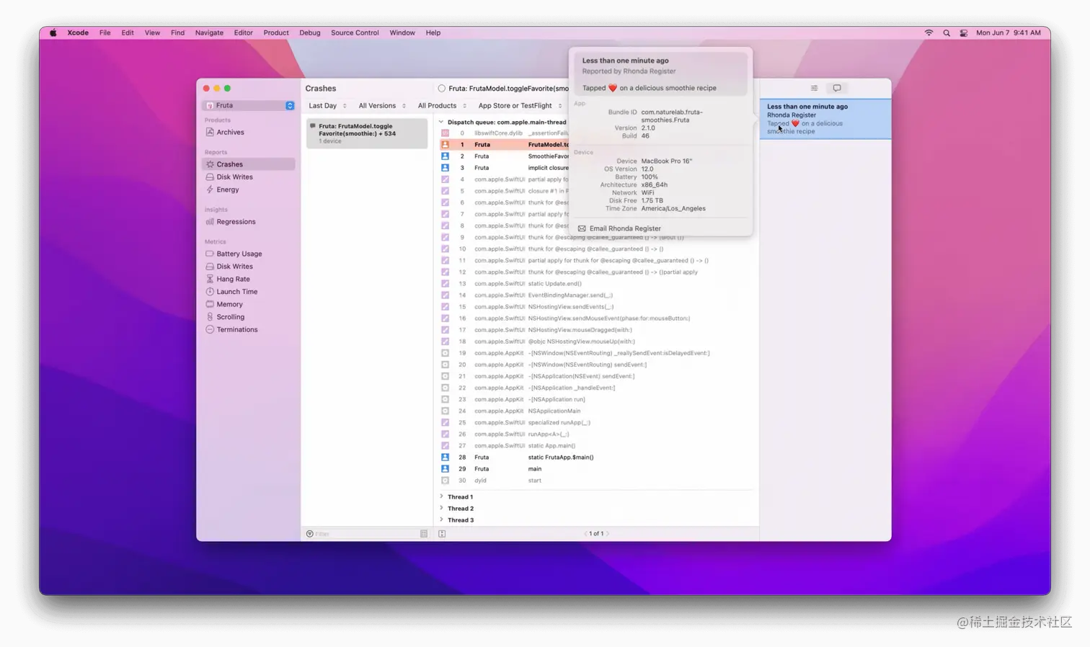
Task: Open the Editor menu
Action: pos(243,33)
